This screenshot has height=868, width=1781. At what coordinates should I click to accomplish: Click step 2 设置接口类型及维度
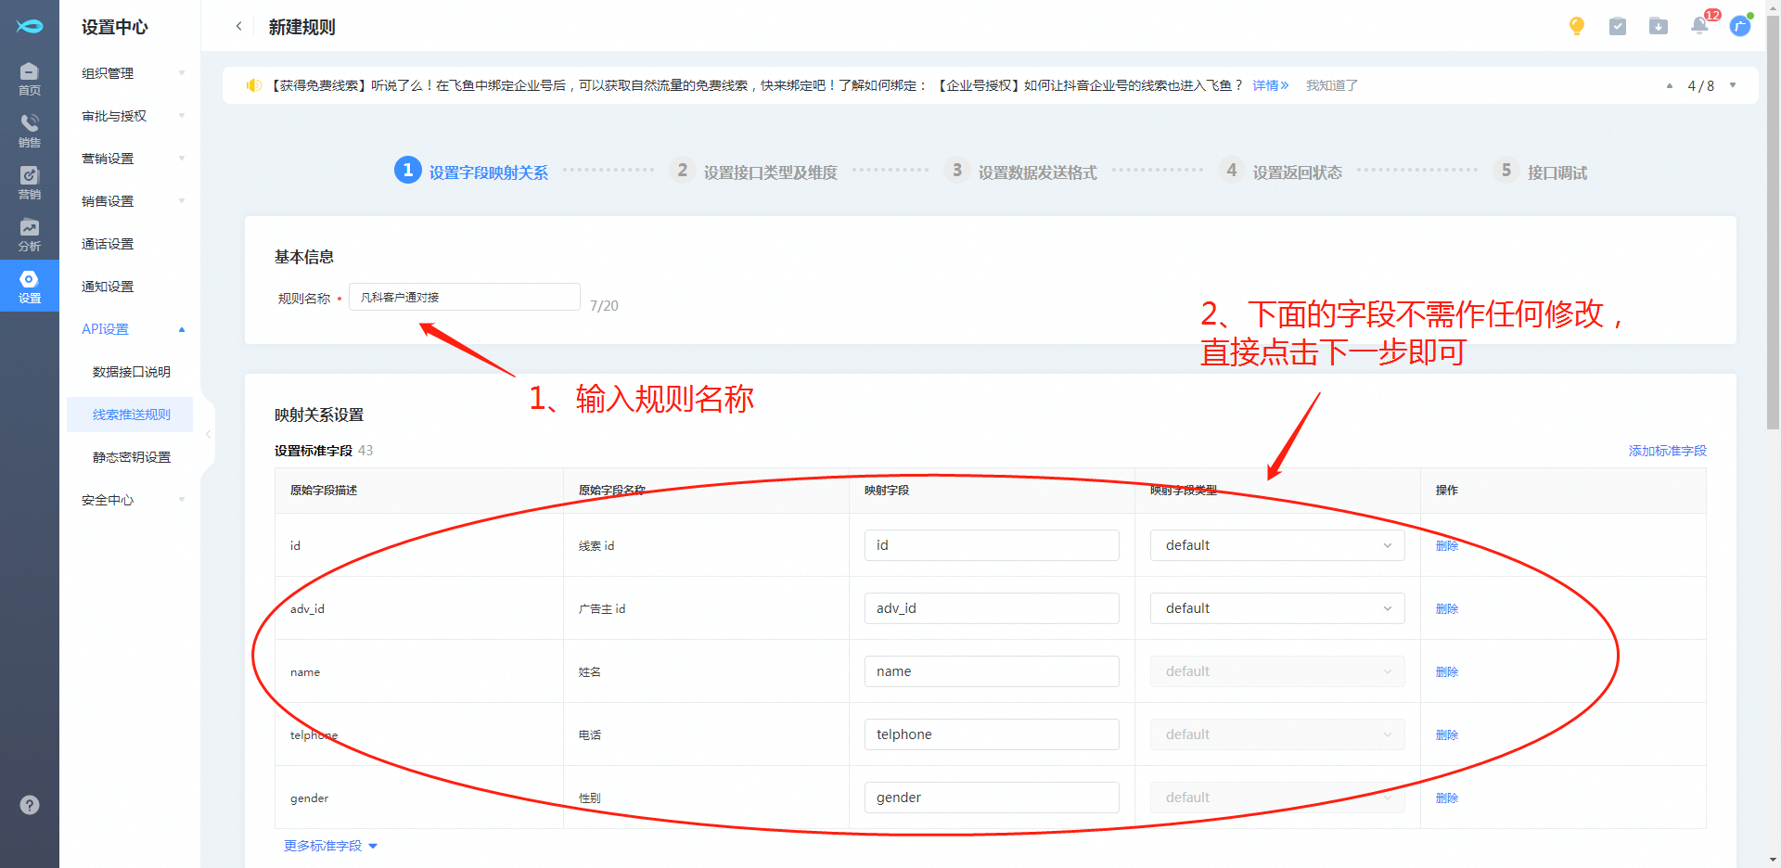(753, 172)
